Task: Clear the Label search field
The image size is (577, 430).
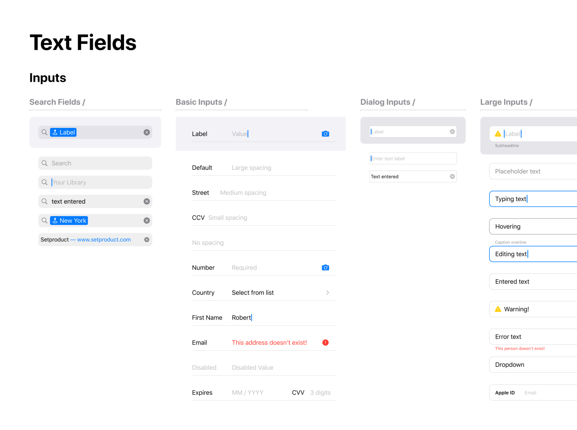Action: coord(147,132)
